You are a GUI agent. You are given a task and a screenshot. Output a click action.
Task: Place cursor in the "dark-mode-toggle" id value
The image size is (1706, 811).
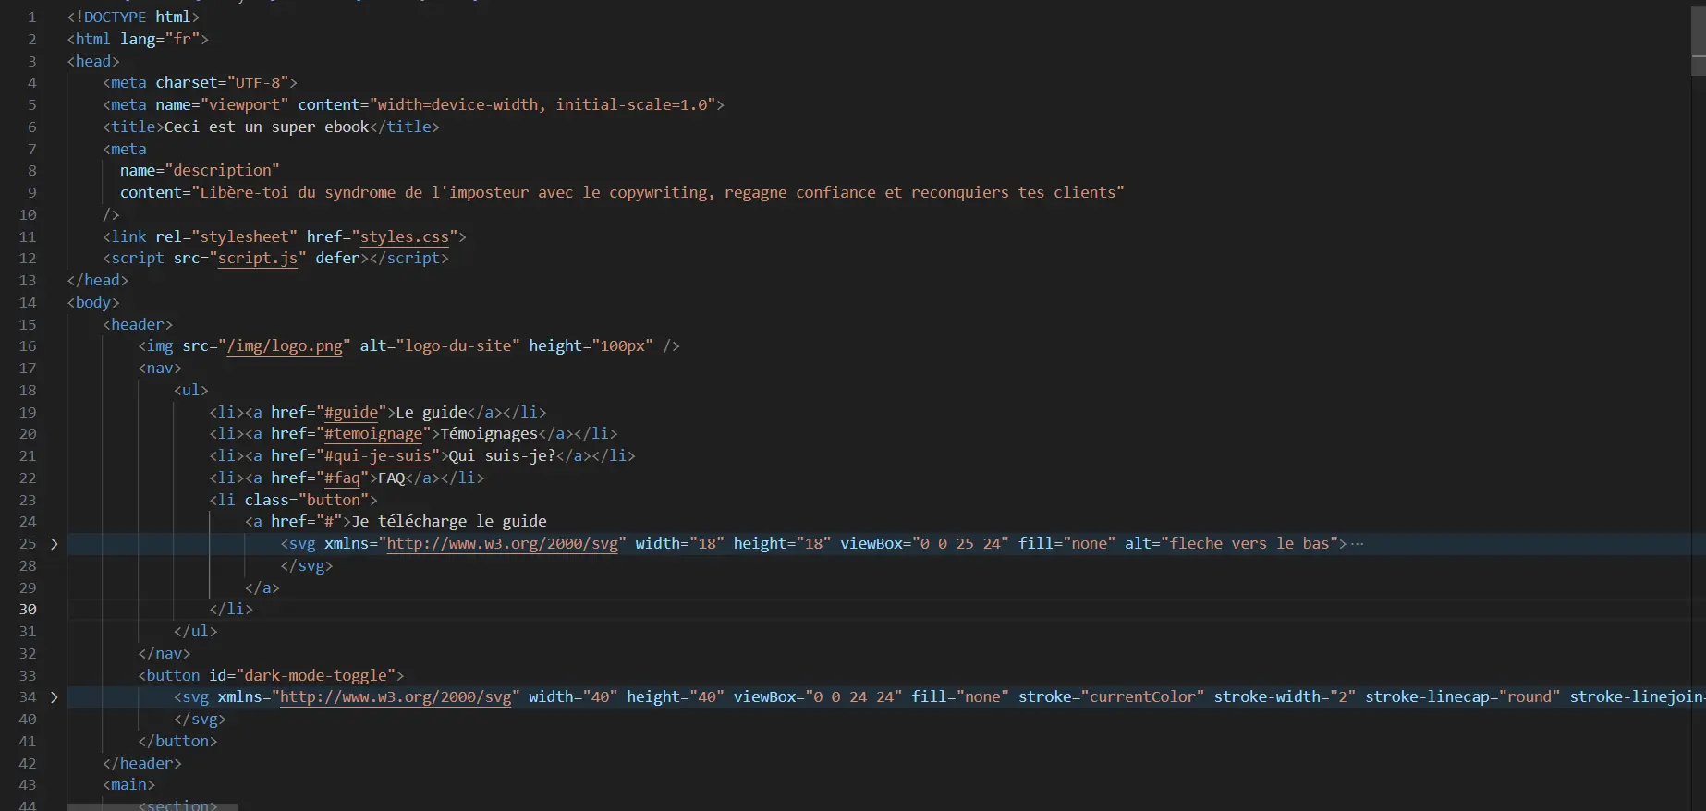[x=315, y=676]
